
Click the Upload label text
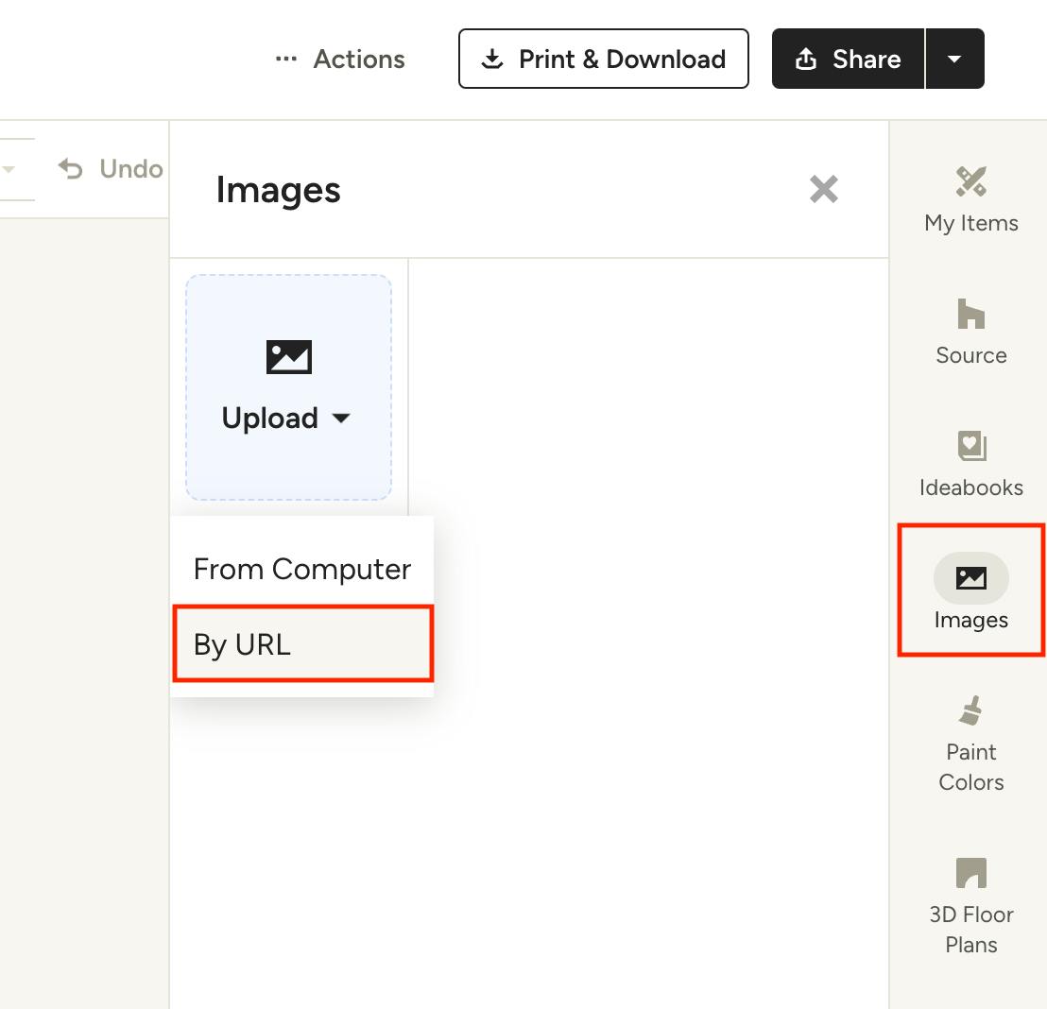pos(269,419)
